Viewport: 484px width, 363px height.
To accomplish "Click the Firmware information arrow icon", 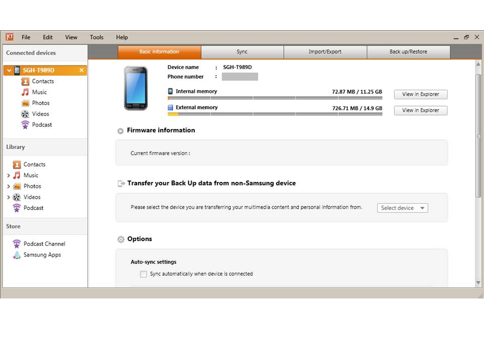I will click(120, 131).
